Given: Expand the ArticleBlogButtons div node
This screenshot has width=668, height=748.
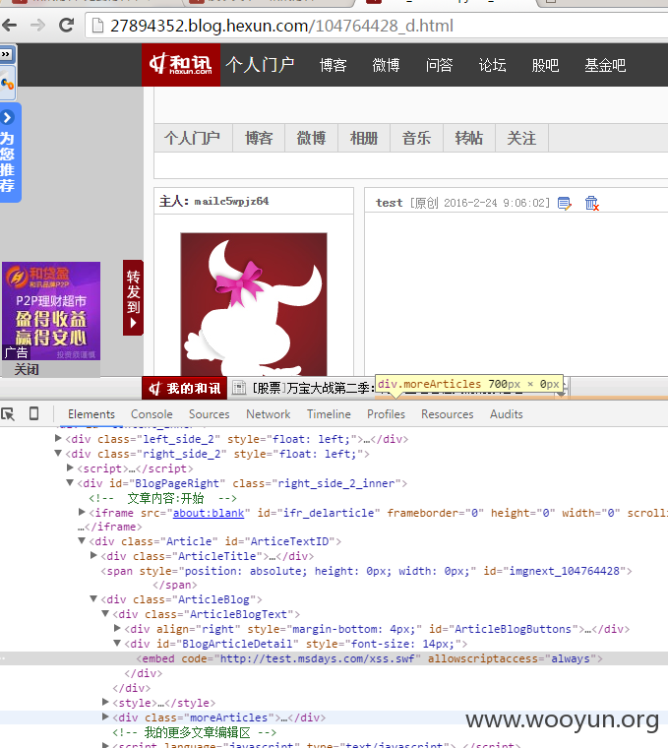Looking at the screenshot, I should tap(117, 628).
